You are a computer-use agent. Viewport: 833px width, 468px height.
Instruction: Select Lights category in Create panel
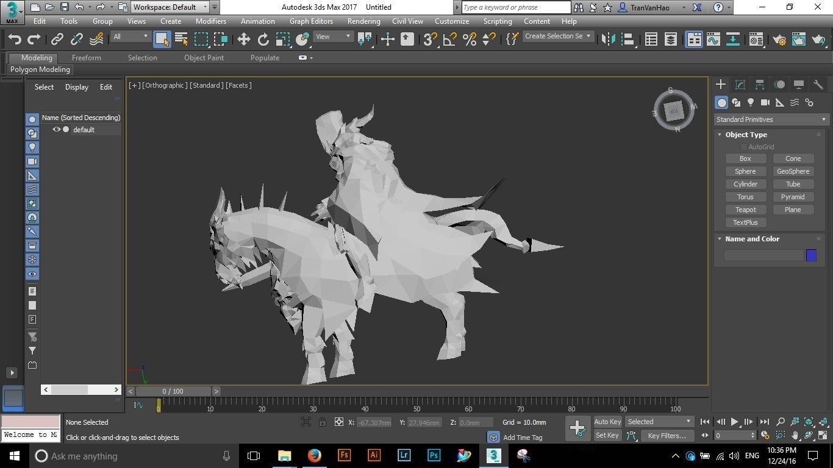coord(751,102)
